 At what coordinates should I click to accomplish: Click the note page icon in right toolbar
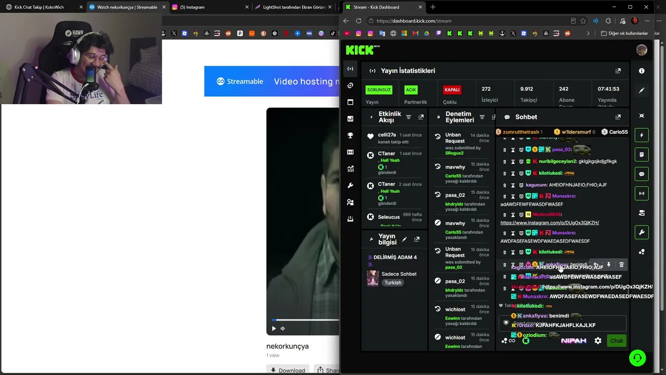pos(642,155)
